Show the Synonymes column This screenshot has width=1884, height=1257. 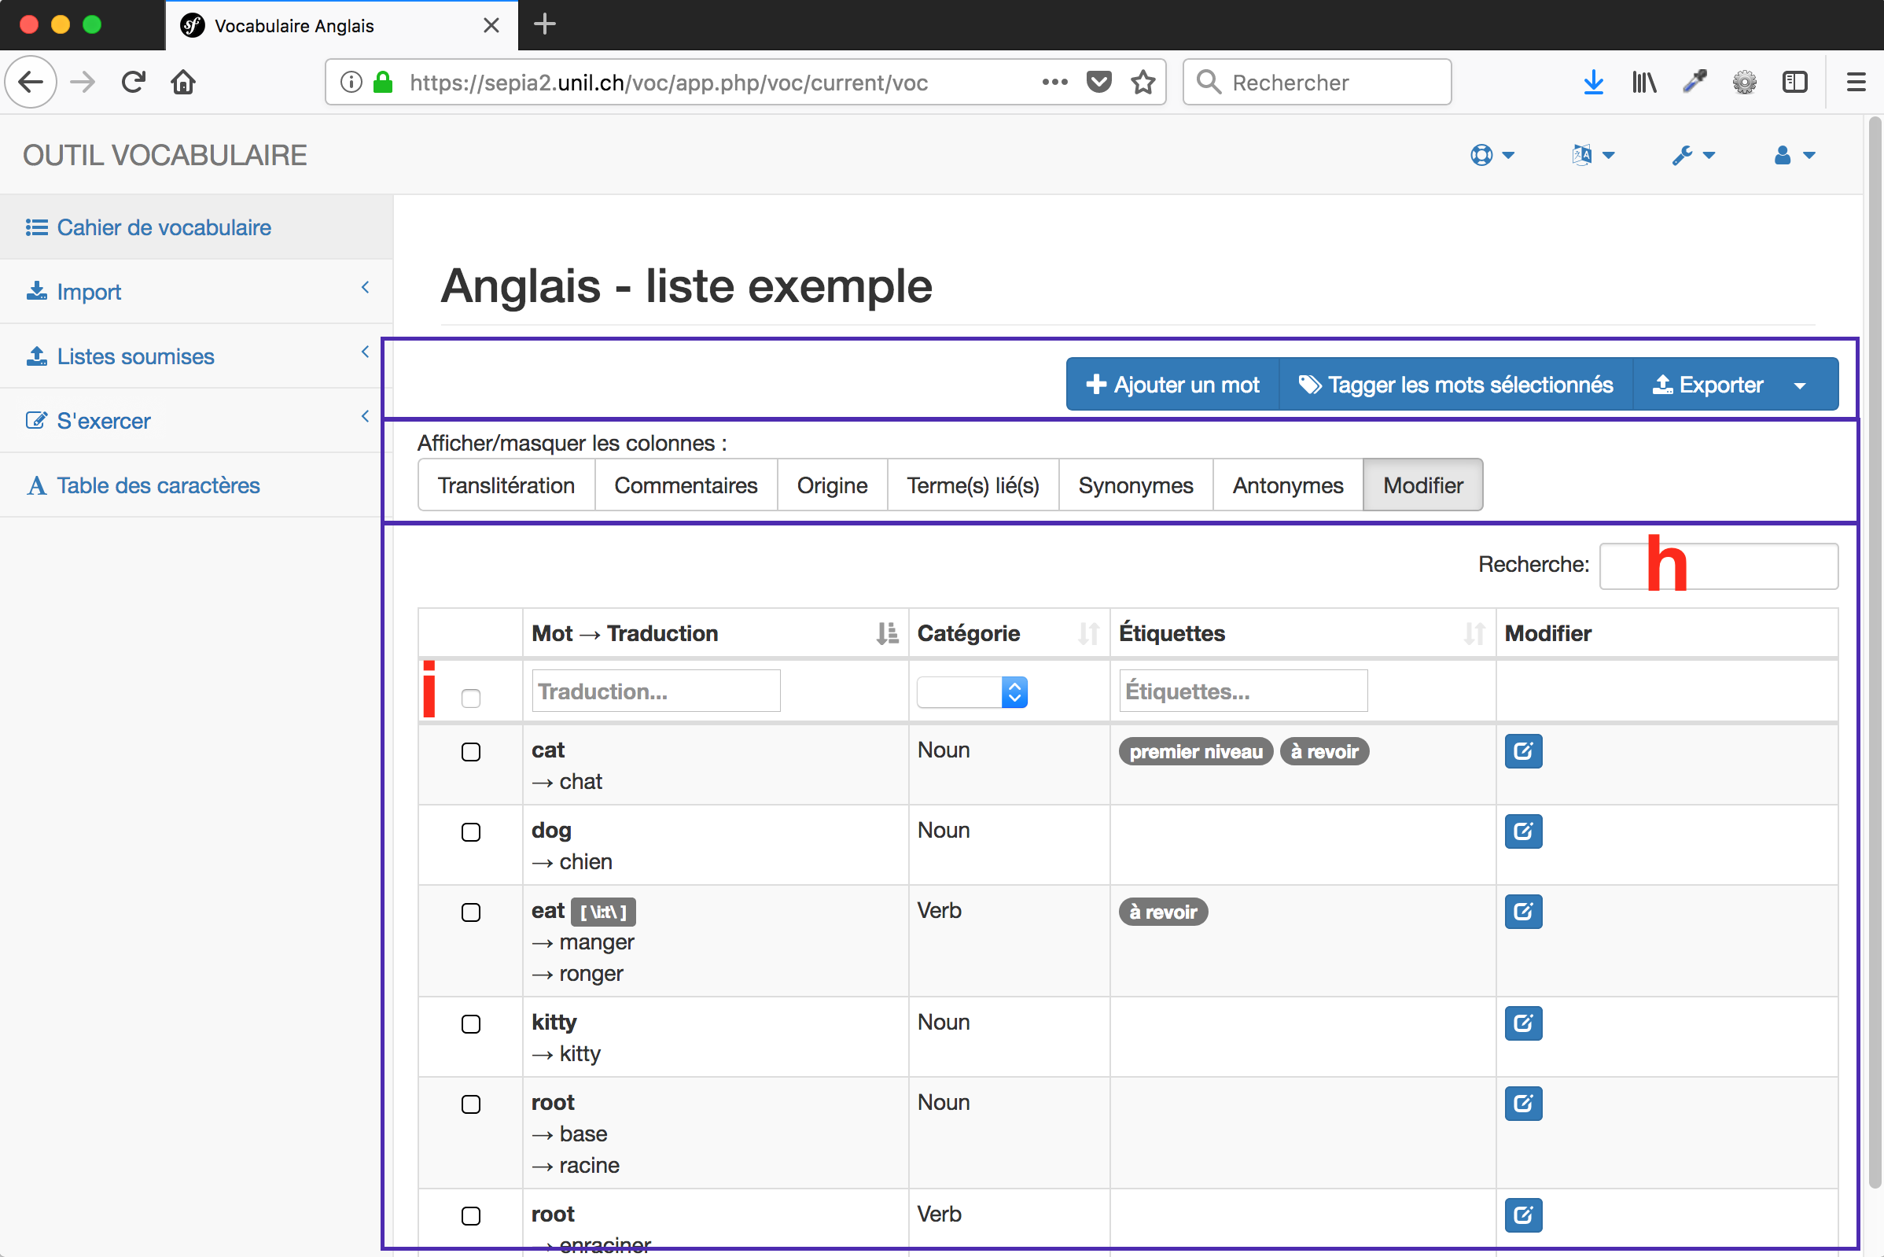[1135, 485]
